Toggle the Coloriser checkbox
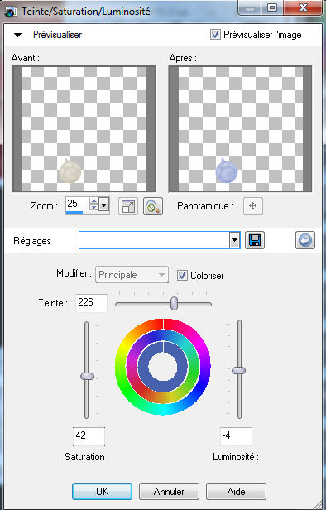This screenshot has width=326, height=510. coord(182,275)
